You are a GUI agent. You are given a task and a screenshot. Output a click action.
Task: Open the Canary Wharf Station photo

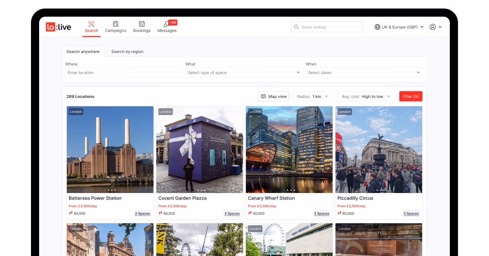point(289,150)
